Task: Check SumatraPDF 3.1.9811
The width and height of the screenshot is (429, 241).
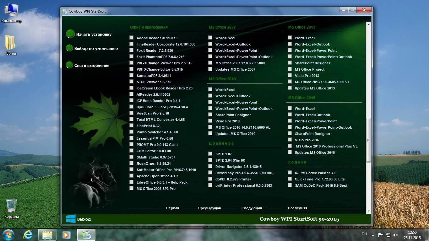Action: [x=131, y=75]
